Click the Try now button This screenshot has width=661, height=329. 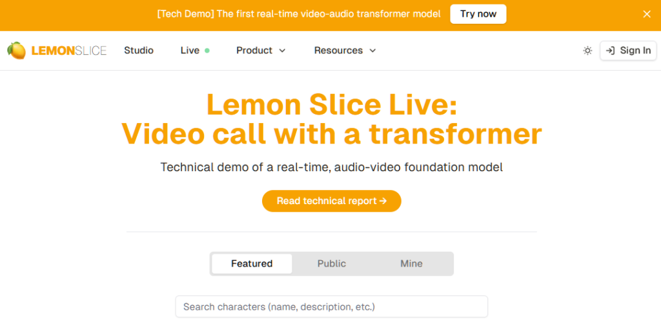(478, 14)
